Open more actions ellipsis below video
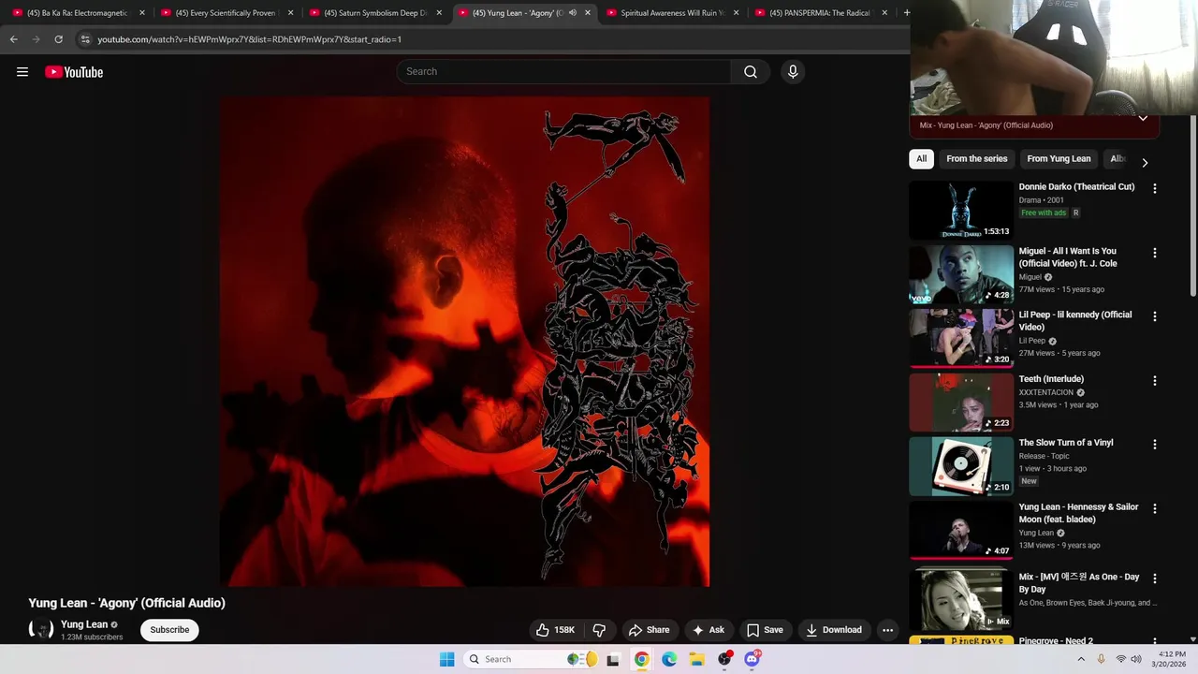Viewport: 1198px width, 674px height. 888,630
